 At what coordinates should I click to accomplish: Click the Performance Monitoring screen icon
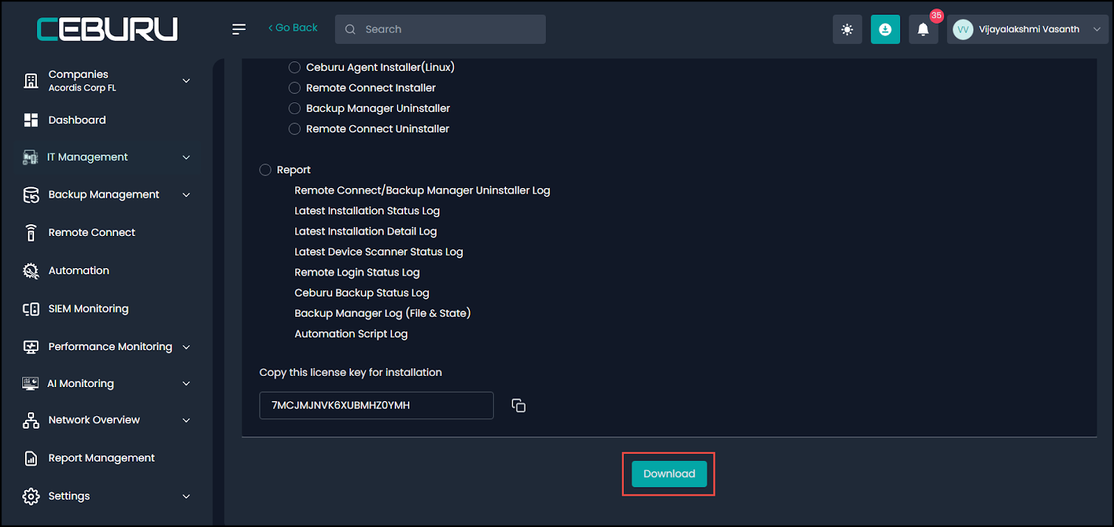[31, 347]
